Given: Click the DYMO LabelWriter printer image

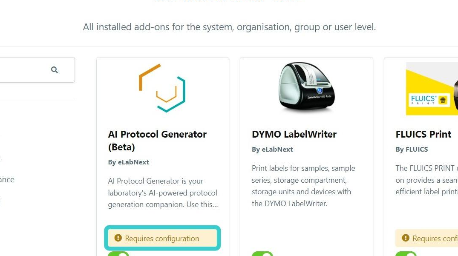Looking at the screenshot, I should coord(306,87).
